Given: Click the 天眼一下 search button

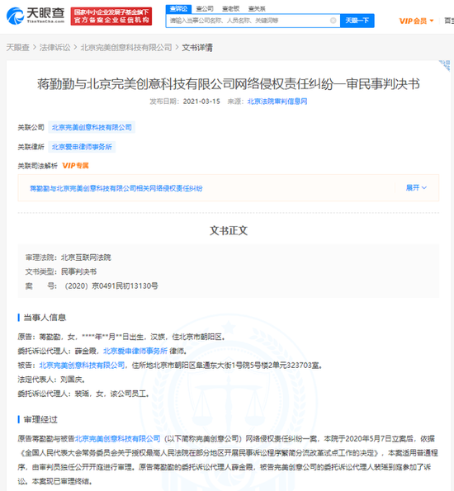Looking at the screenshot, I should [357, 21].
